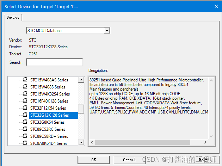
Task: Click chip icon beside STC15W408AS Series
Action: [x=25, y=79]
